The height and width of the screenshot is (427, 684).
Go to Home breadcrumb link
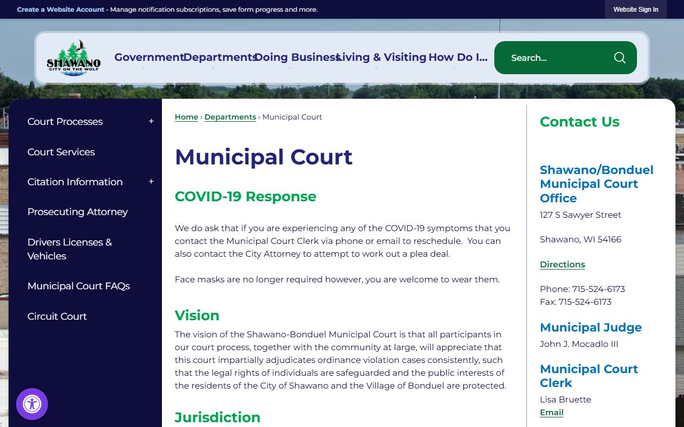[x=186, y=117]
